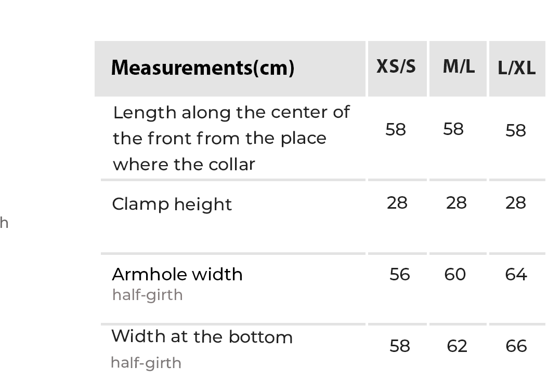Screen dimensions: 548x380
Task: Click XS/S clamp height value 28
Action: pyautogui.click(x=397, y=202)
